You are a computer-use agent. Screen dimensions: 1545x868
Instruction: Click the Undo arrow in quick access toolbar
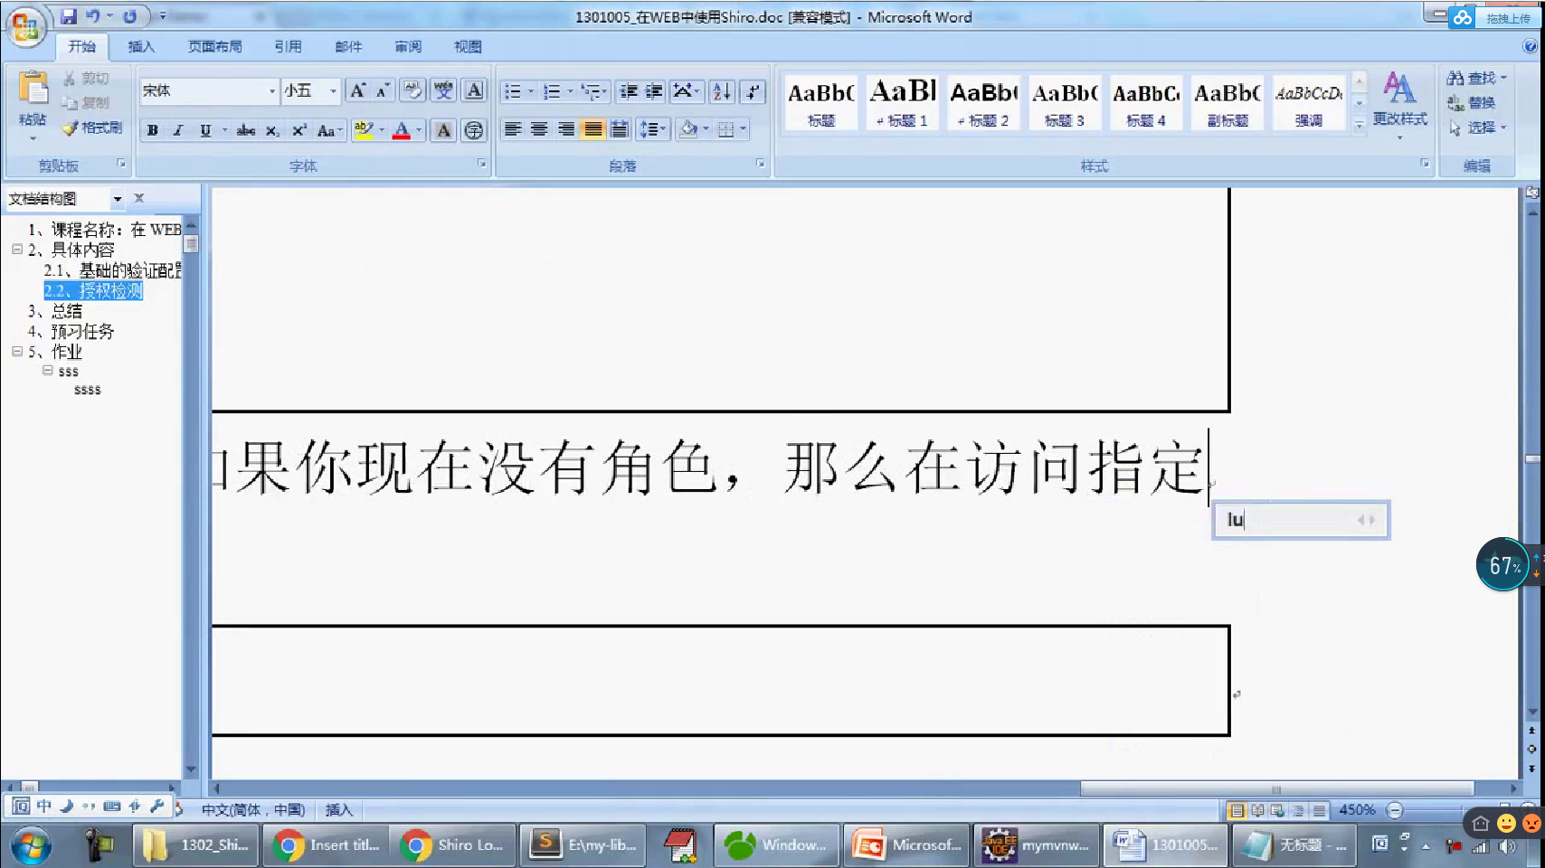point(93,16)
